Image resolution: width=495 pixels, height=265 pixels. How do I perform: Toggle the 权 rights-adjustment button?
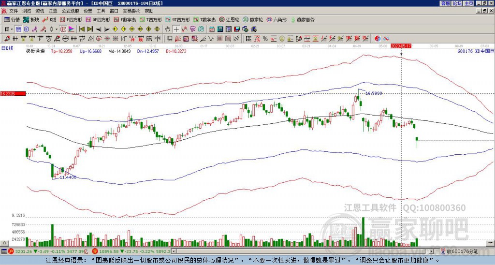pos(63,29)
